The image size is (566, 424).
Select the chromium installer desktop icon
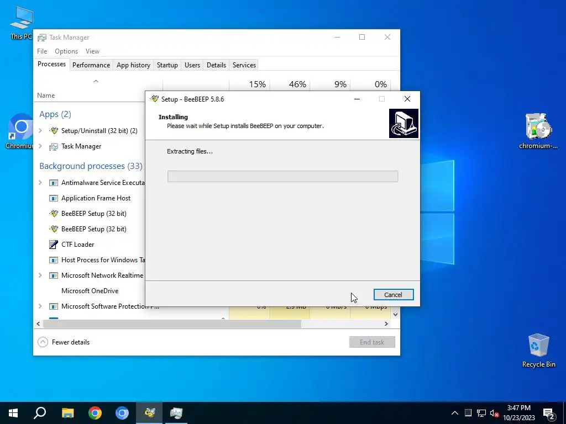click(538, 130)
